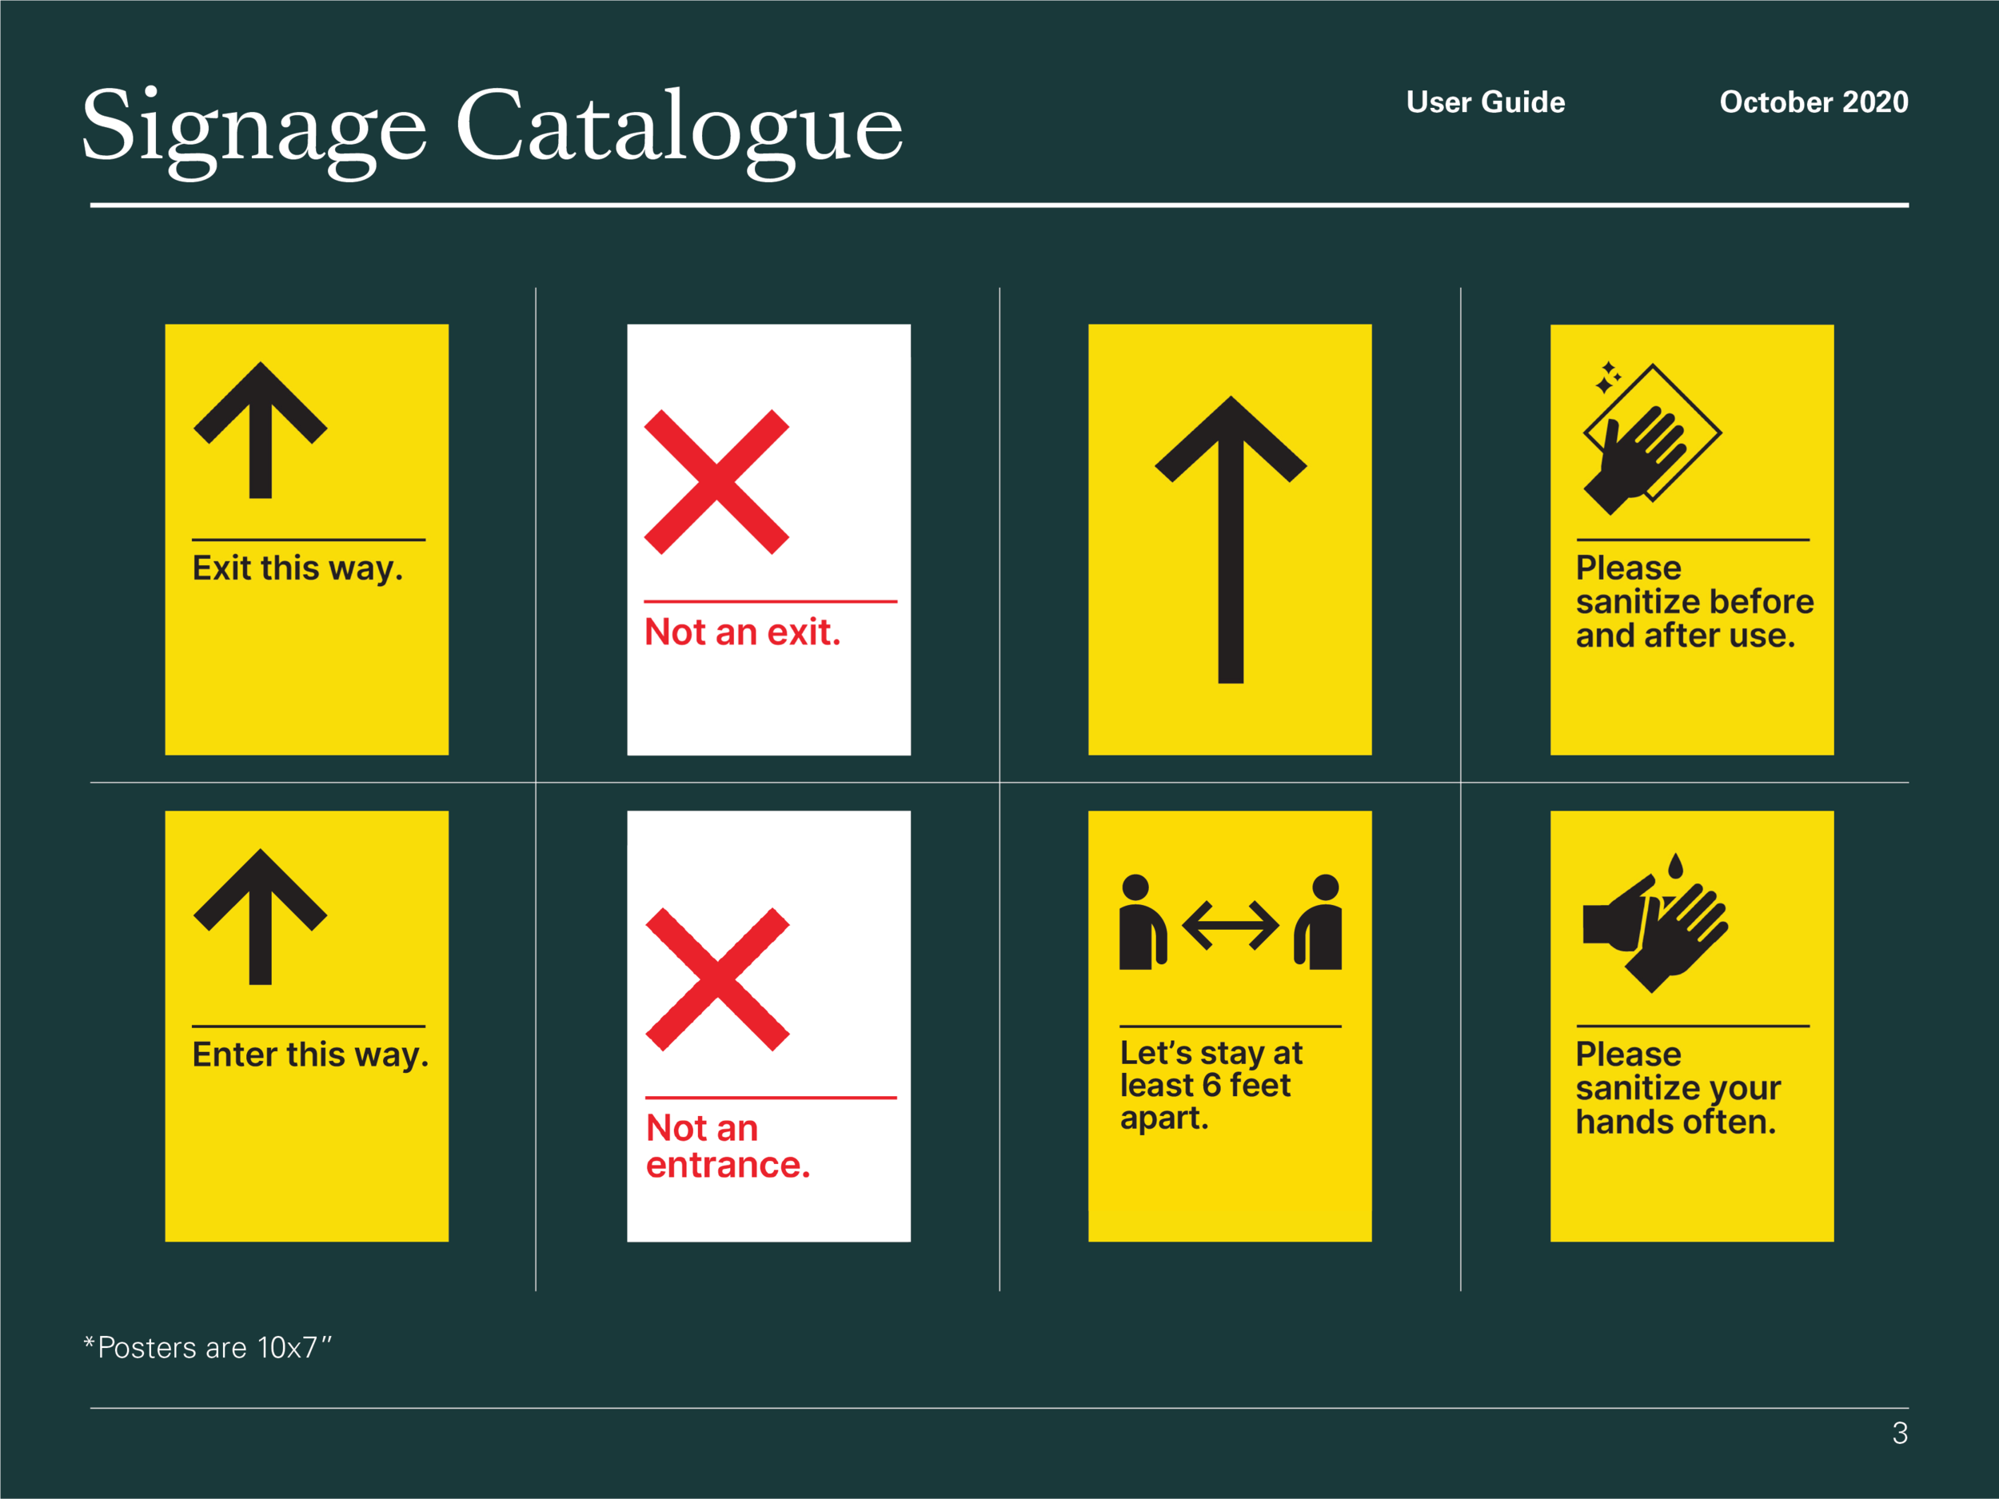Click Please sanitize before and after use
The image size is (1999, 1499).
pos(1694,602)
